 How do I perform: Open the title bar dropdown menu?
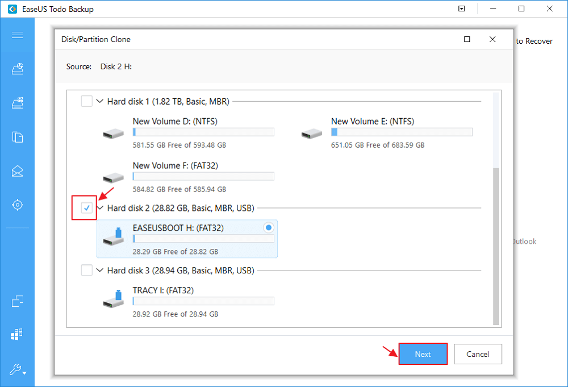[x=462, y=9]
